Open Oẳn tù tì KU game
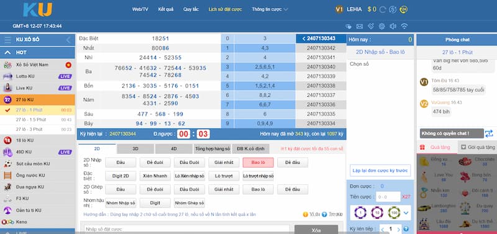 (x=37, y=210)
